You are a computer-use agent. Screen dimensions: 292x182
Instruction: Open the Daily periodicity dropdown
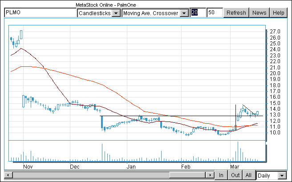click(272, 175)
